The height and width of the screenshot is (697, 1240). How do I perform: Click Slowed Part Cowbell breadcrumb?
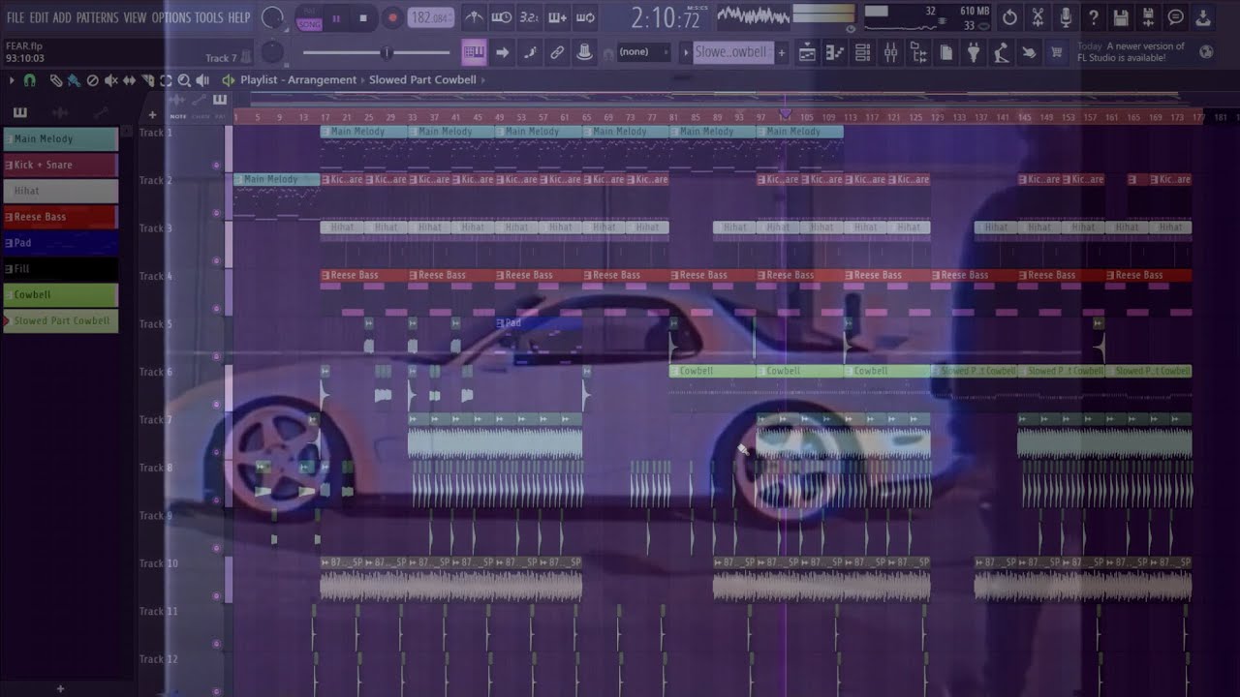click(x=422, y=80)
